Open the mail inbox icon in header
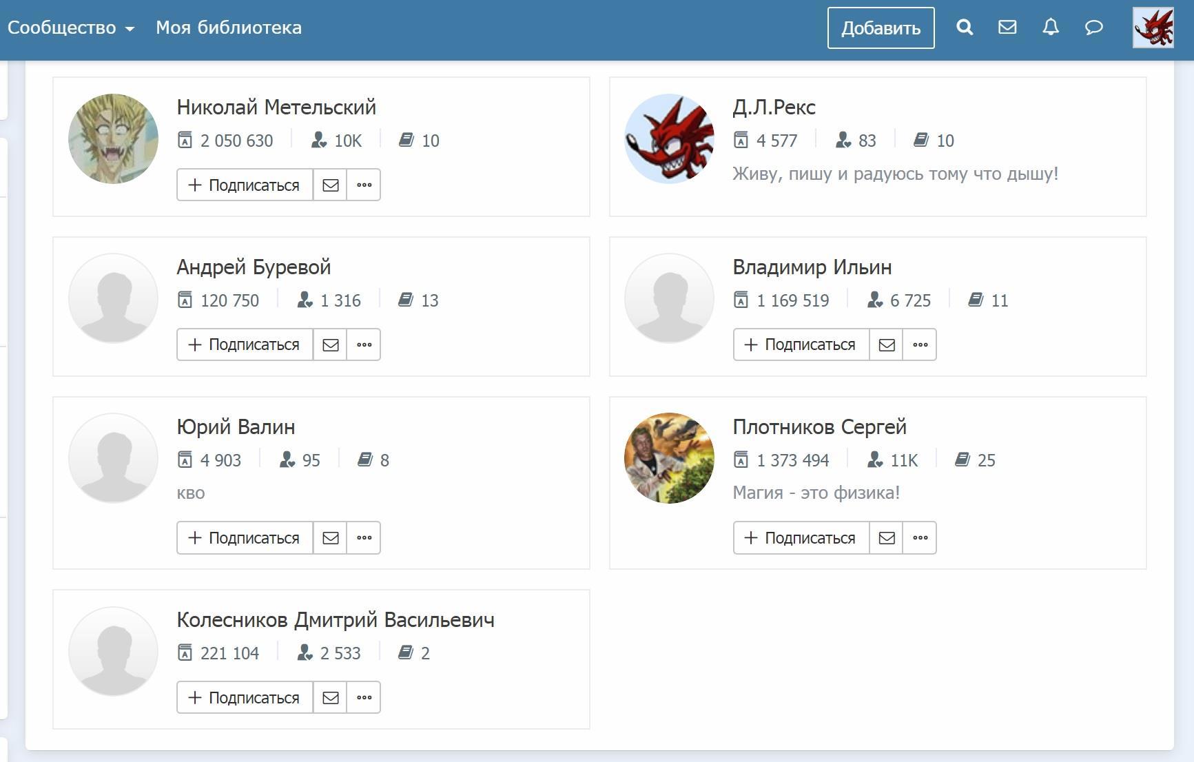 [1007, 28]
